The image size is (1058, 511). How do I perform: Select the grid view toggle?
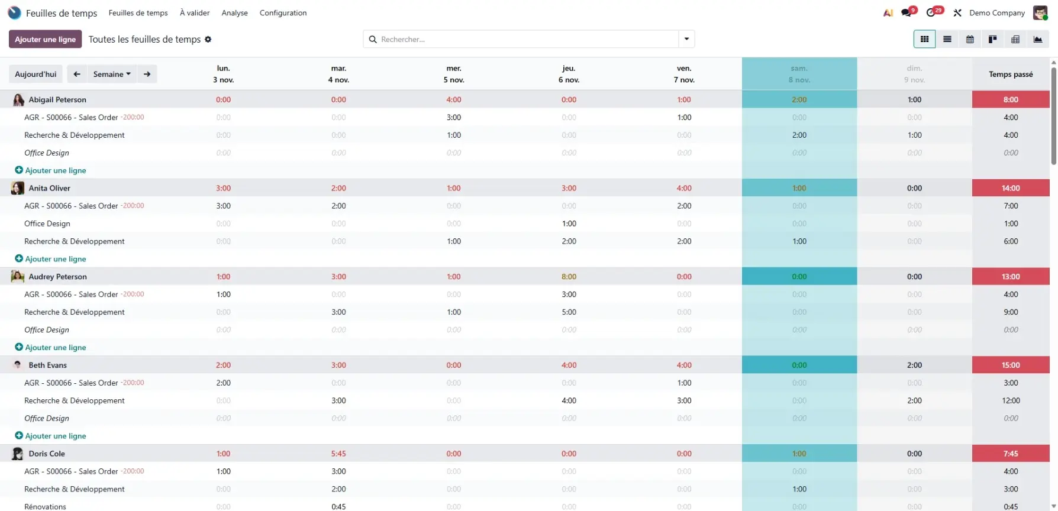point(924,39)
